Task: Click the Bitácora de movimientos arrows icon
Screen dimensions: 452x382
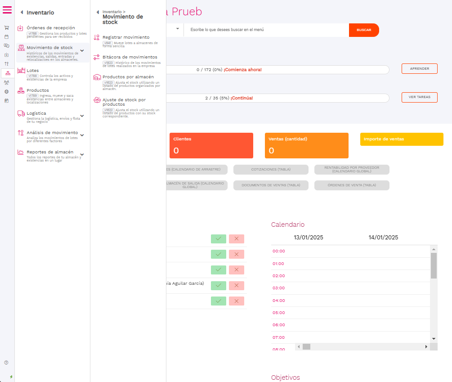Action: 96,57
